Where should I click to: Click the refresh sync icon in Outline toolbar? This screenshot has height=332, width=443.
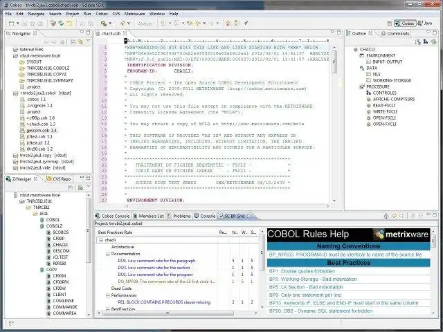[433, 42]
